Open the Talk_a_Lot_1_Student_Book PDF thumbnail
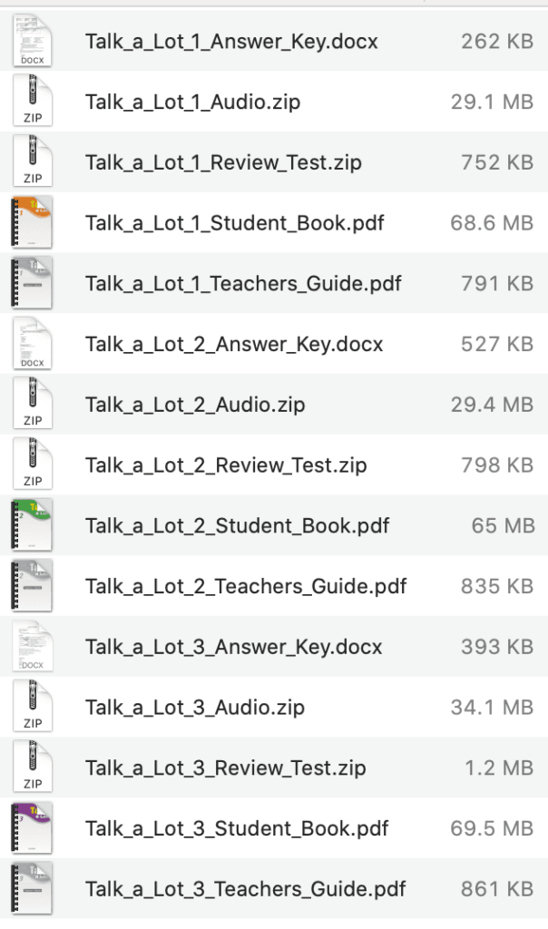Screen dimensions: 548x929 [x=32, y=222]
